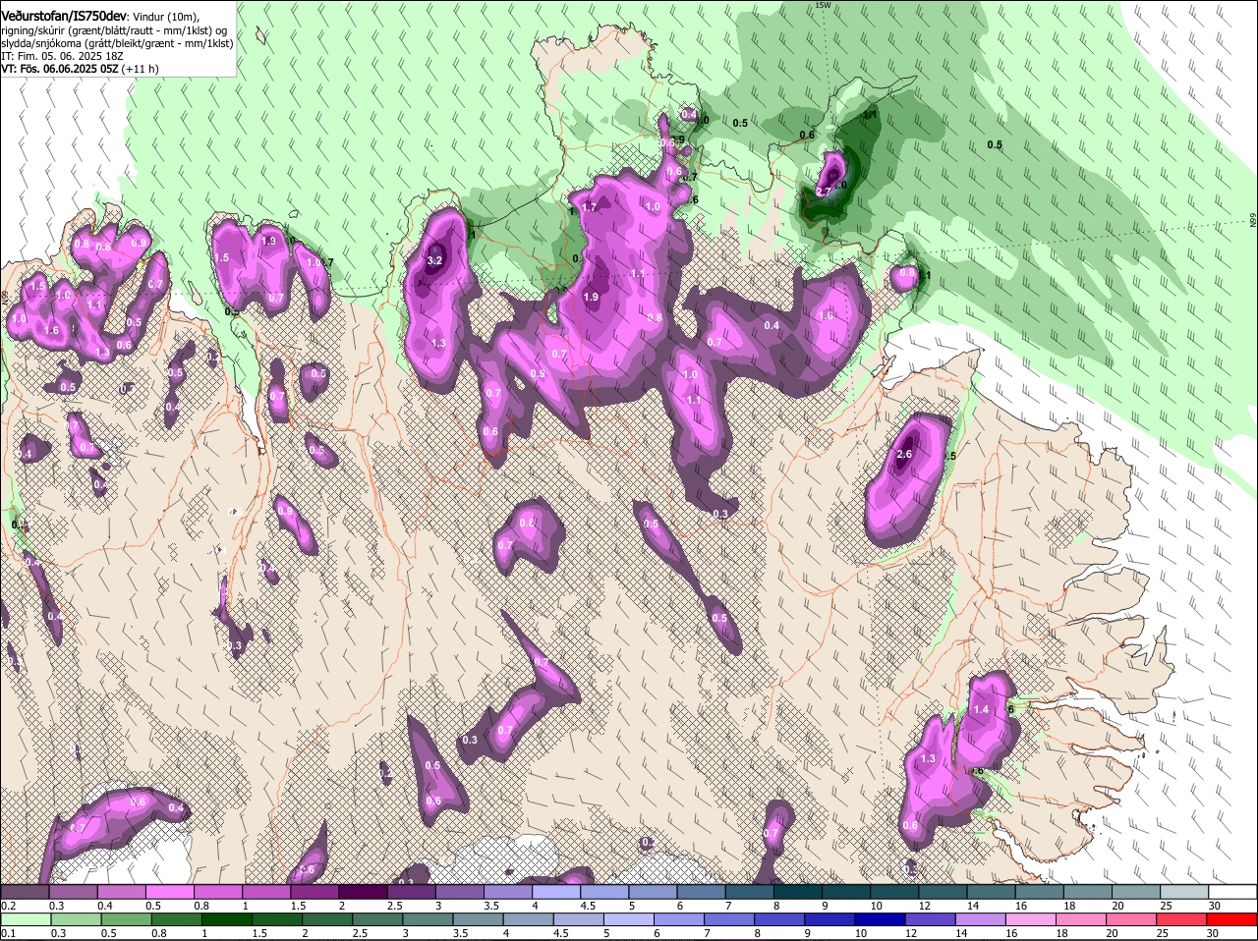Select the 0.5–0.8 green swatch in bottom legend bar
This screenshot has height=941, width=1258.
pyautogui.click(x=125, y=919)
